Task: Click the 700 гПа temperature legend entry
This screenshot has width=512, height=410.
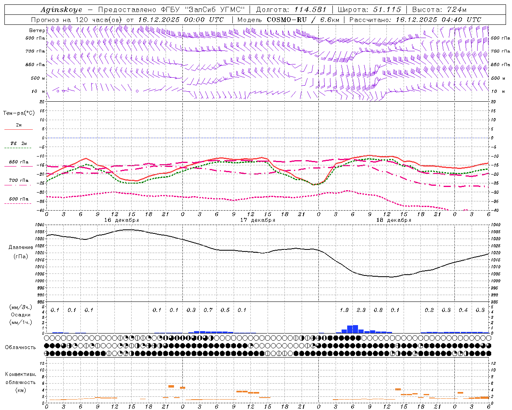Action: click(x=19, y=181)
